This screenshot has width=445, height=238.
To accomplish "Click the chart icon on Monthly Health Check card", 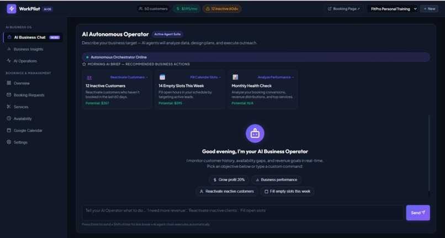I will click(x=235, y=77).
